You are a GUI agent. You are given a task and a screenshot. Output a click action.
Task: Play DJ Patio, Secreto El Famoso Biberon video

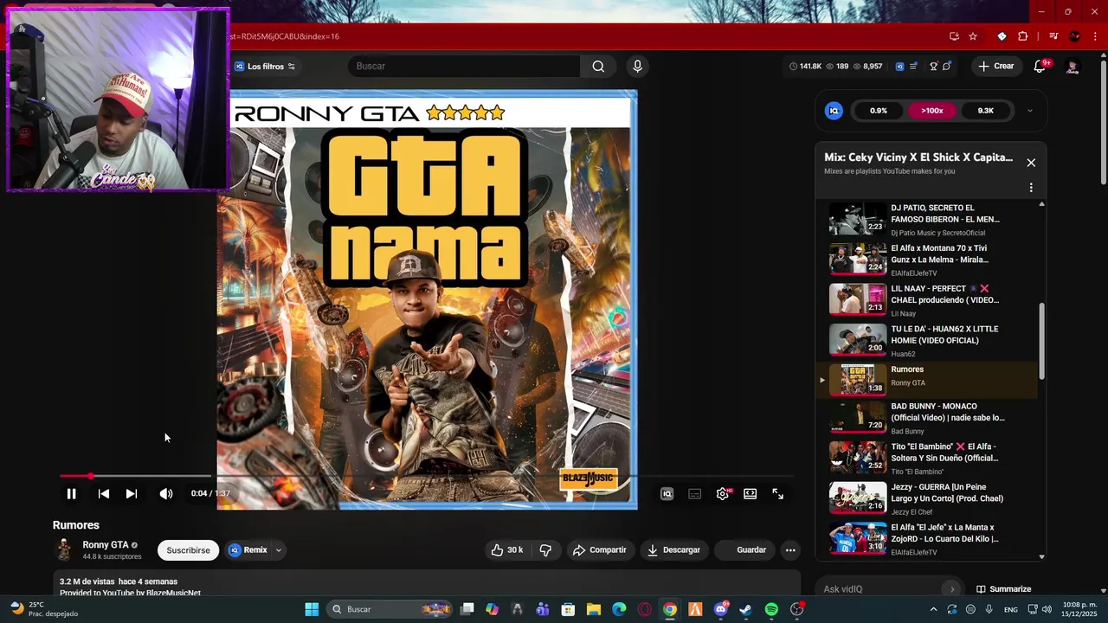click(x=926, y=220)
